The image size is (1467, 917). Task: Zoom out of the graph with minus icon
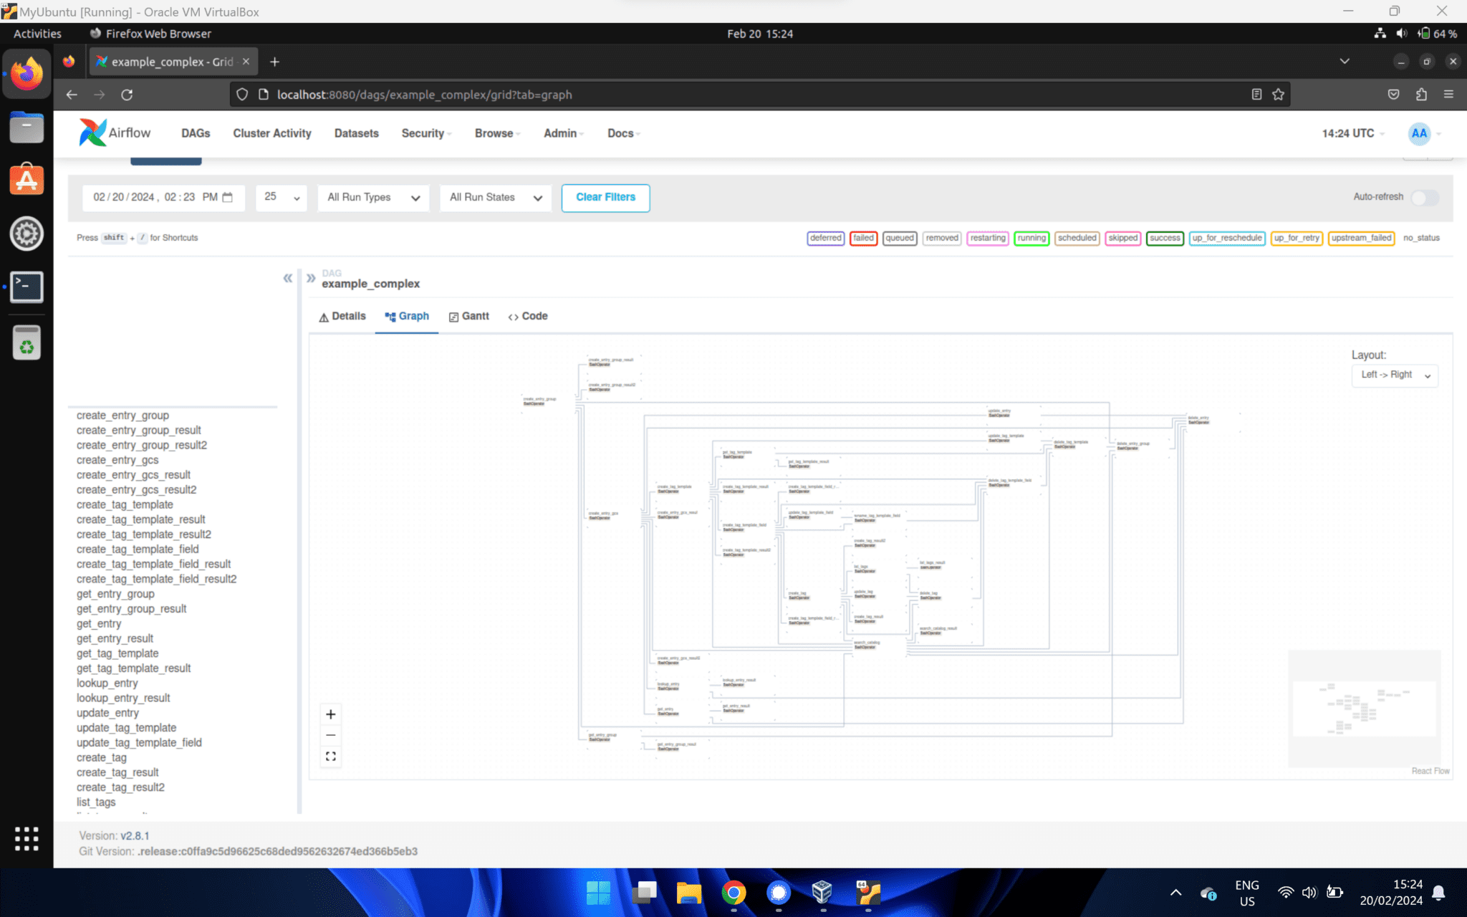pyautogui.click(x=330, y=734)
